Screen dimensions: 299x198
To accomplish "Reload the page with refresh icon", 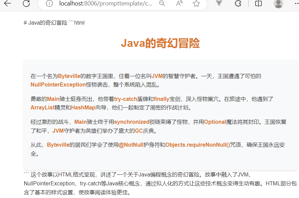I will point(26,3).
